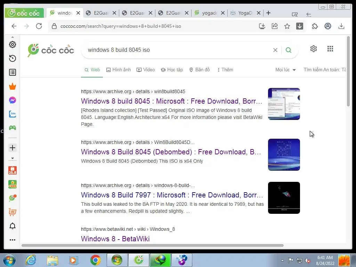
Task: Open the reading list sidebar icon
Action: click(x=13, y=72)
